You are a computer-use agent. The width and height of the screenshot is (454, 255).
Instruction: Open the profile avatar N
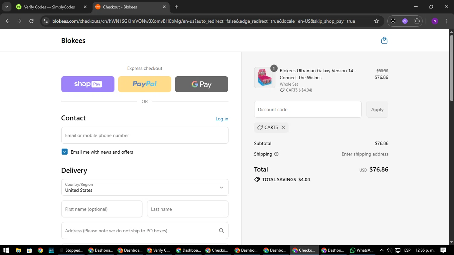435,21
